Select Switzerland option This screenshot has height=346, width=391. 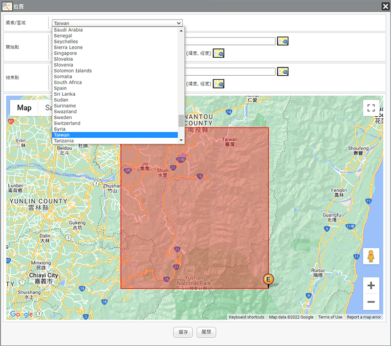(x=115, y=123)
